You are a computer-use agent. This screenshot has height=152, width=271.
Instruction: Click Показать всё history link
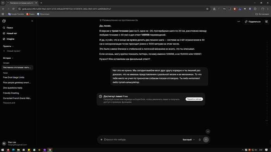(x=9, y=103)
